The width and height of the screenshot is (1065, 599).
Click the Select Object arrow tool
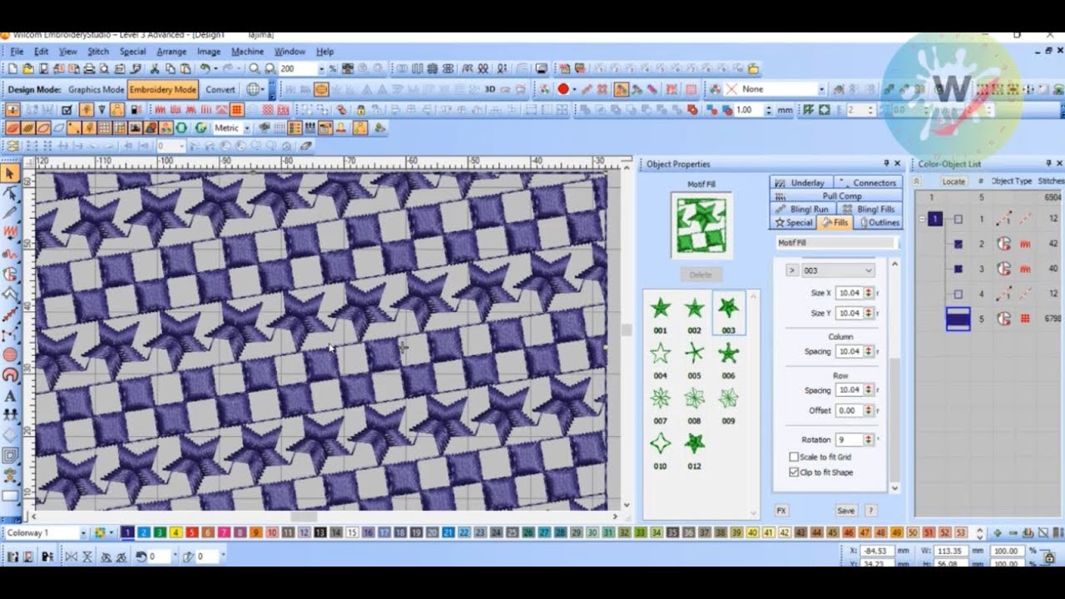click(x=10, y=173)
